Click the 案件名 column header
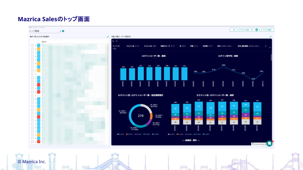 coord(44,42)
